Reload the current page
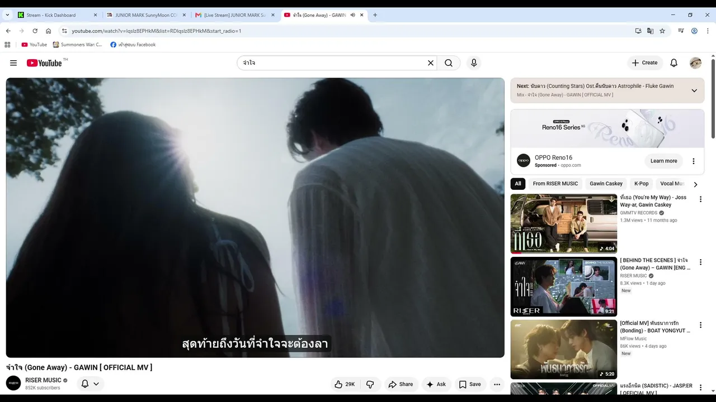716x402 pixels. [35, 31]
